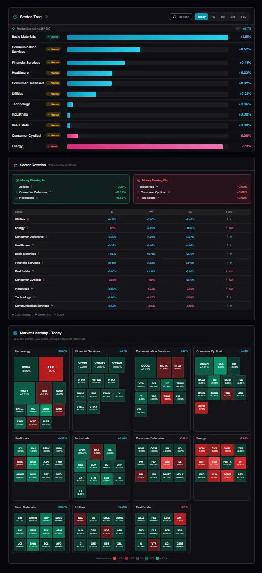
Task: Open the XOM tile in Energy
Action: tap(202, 449)
